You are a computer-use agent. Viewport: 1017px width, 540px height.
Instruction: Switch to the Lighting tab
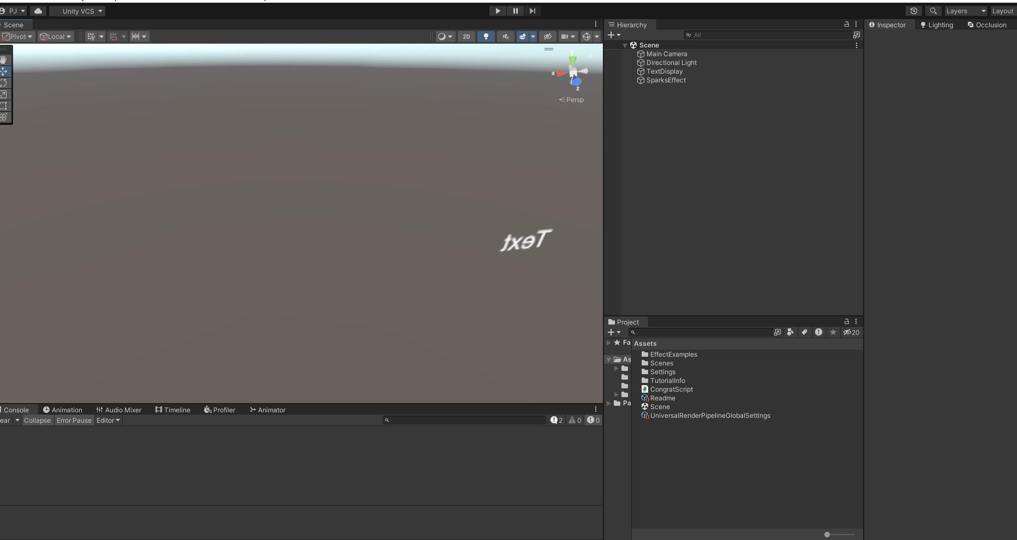click(x=936, y=25)
